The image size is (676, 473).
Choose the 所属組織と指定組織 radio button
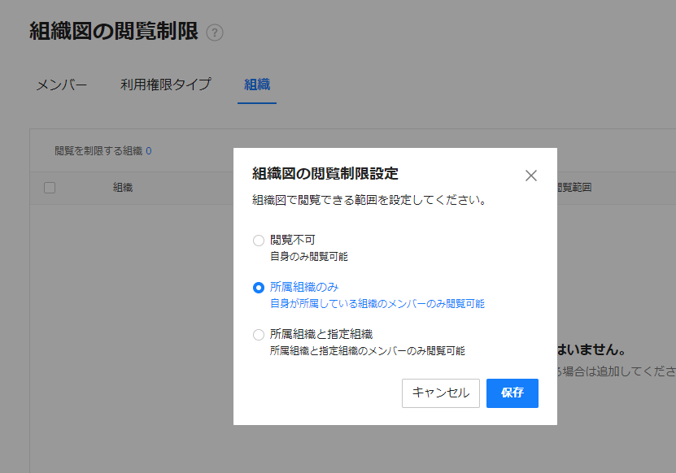[259, 335]
